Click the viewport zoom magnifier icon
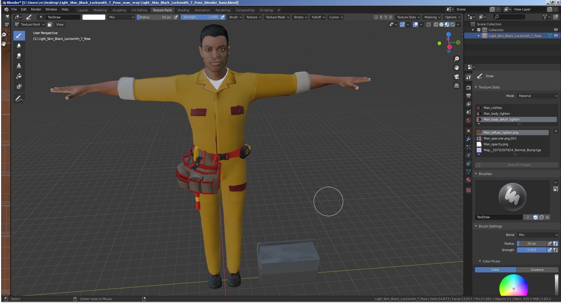 coord(457,59)
